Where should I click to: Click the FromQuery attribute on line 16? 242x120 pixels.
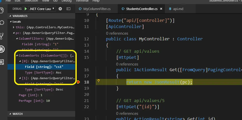194,70
